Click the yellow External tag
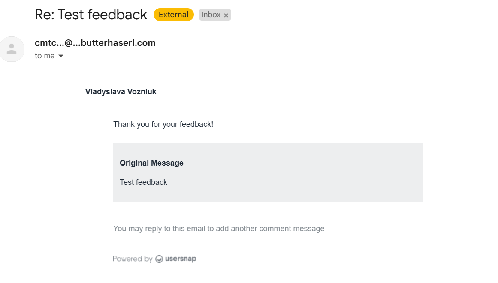Image resolution: width=498 pixels, height=283 pixels. pyautogui.click(x=174, y=15)
